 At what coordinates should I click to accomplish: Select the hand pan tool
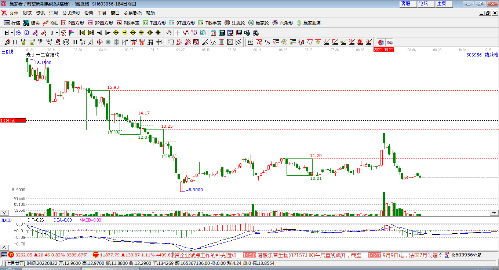[169, 33]
